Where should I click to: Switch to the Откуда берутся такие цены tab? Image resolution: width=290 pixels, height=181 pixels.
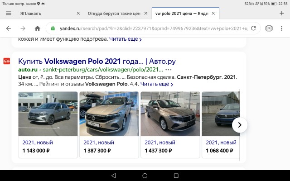coord(114,14)
